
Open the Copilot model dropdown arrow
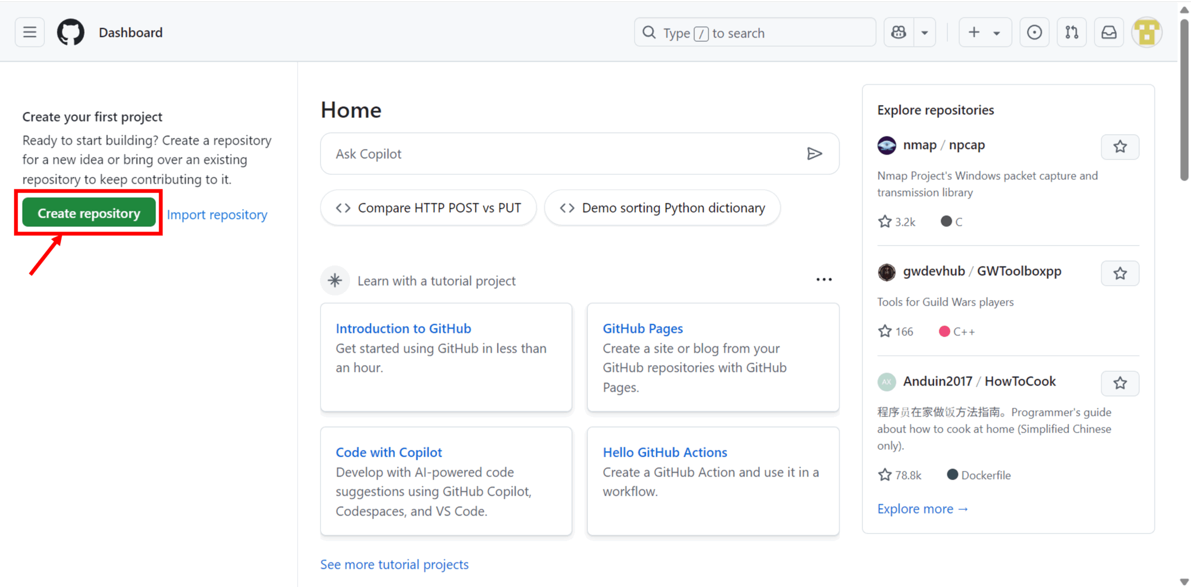tap(925, 32)
